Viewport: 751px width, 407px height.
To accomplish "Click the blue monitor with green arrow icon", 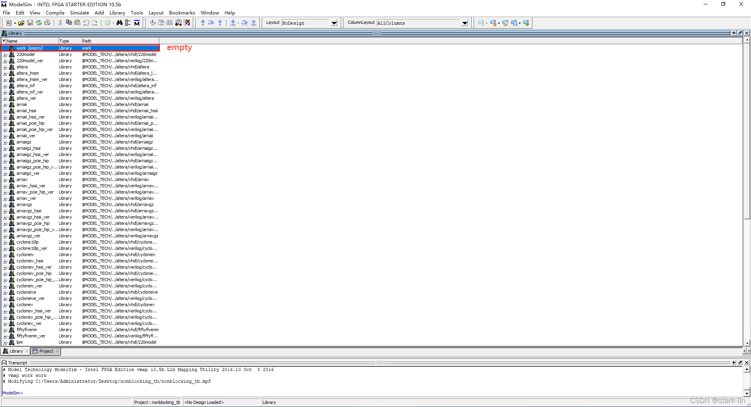I will tap(526, 23).
